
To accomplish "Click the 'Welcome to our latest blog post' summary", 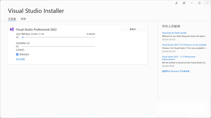I will (184, 36).
